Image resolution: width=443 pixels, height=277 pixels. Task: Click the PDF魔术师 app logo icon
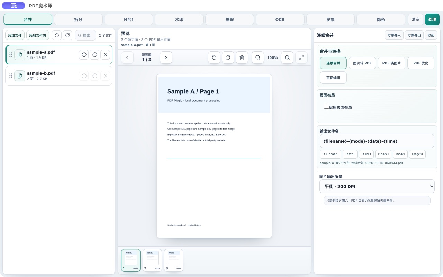(13, 6)
